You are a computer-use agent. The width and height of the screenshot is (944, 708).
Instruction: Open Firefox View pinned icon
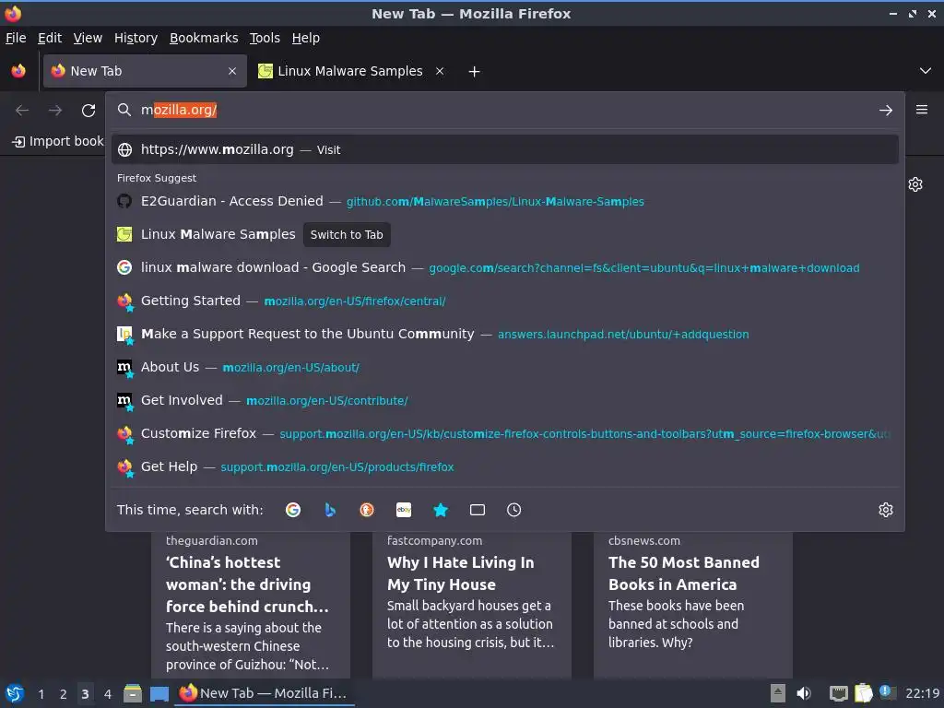[18, 71]
